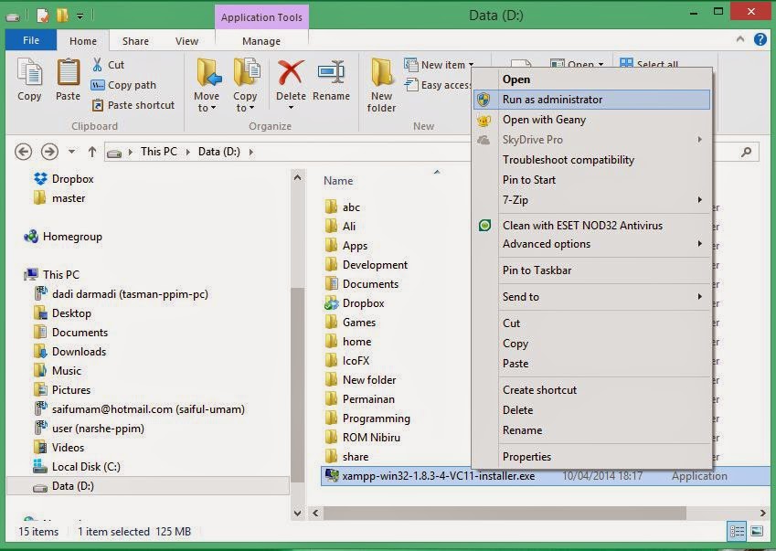Click the Back navigation arrow
This screenshot has width=776, height=551.
[24, 152]
